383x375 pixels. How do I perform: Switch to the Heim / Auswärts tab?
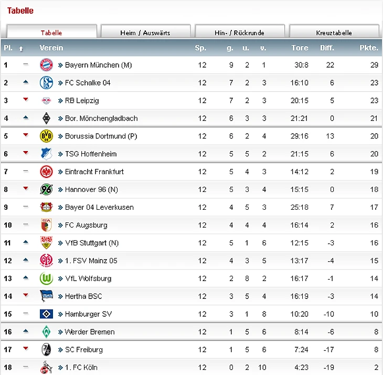(145, 33)
